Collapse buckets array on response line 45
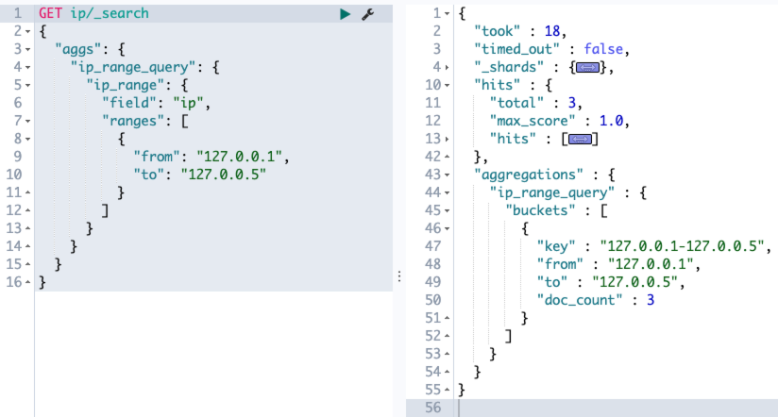The height and width of the screenshot is (417, 778). (447, 210)
